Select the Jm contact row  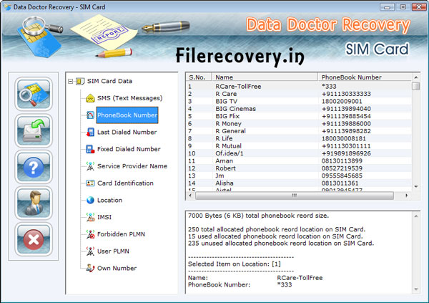(x=299, y=175)
